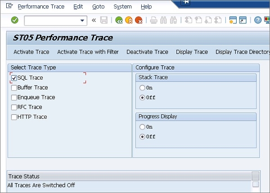Click the Find binoculars icon
Viewport: 270px width, 193px height.
click(163, 20)
